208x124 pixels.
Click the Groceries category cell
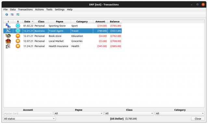pos(82,41)
